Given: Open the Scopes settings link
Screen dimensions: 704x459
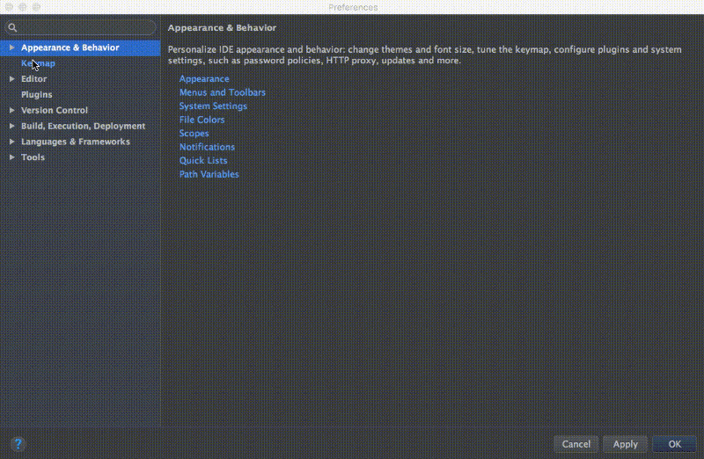Looking at the screenshot, I should pos(194,134).
